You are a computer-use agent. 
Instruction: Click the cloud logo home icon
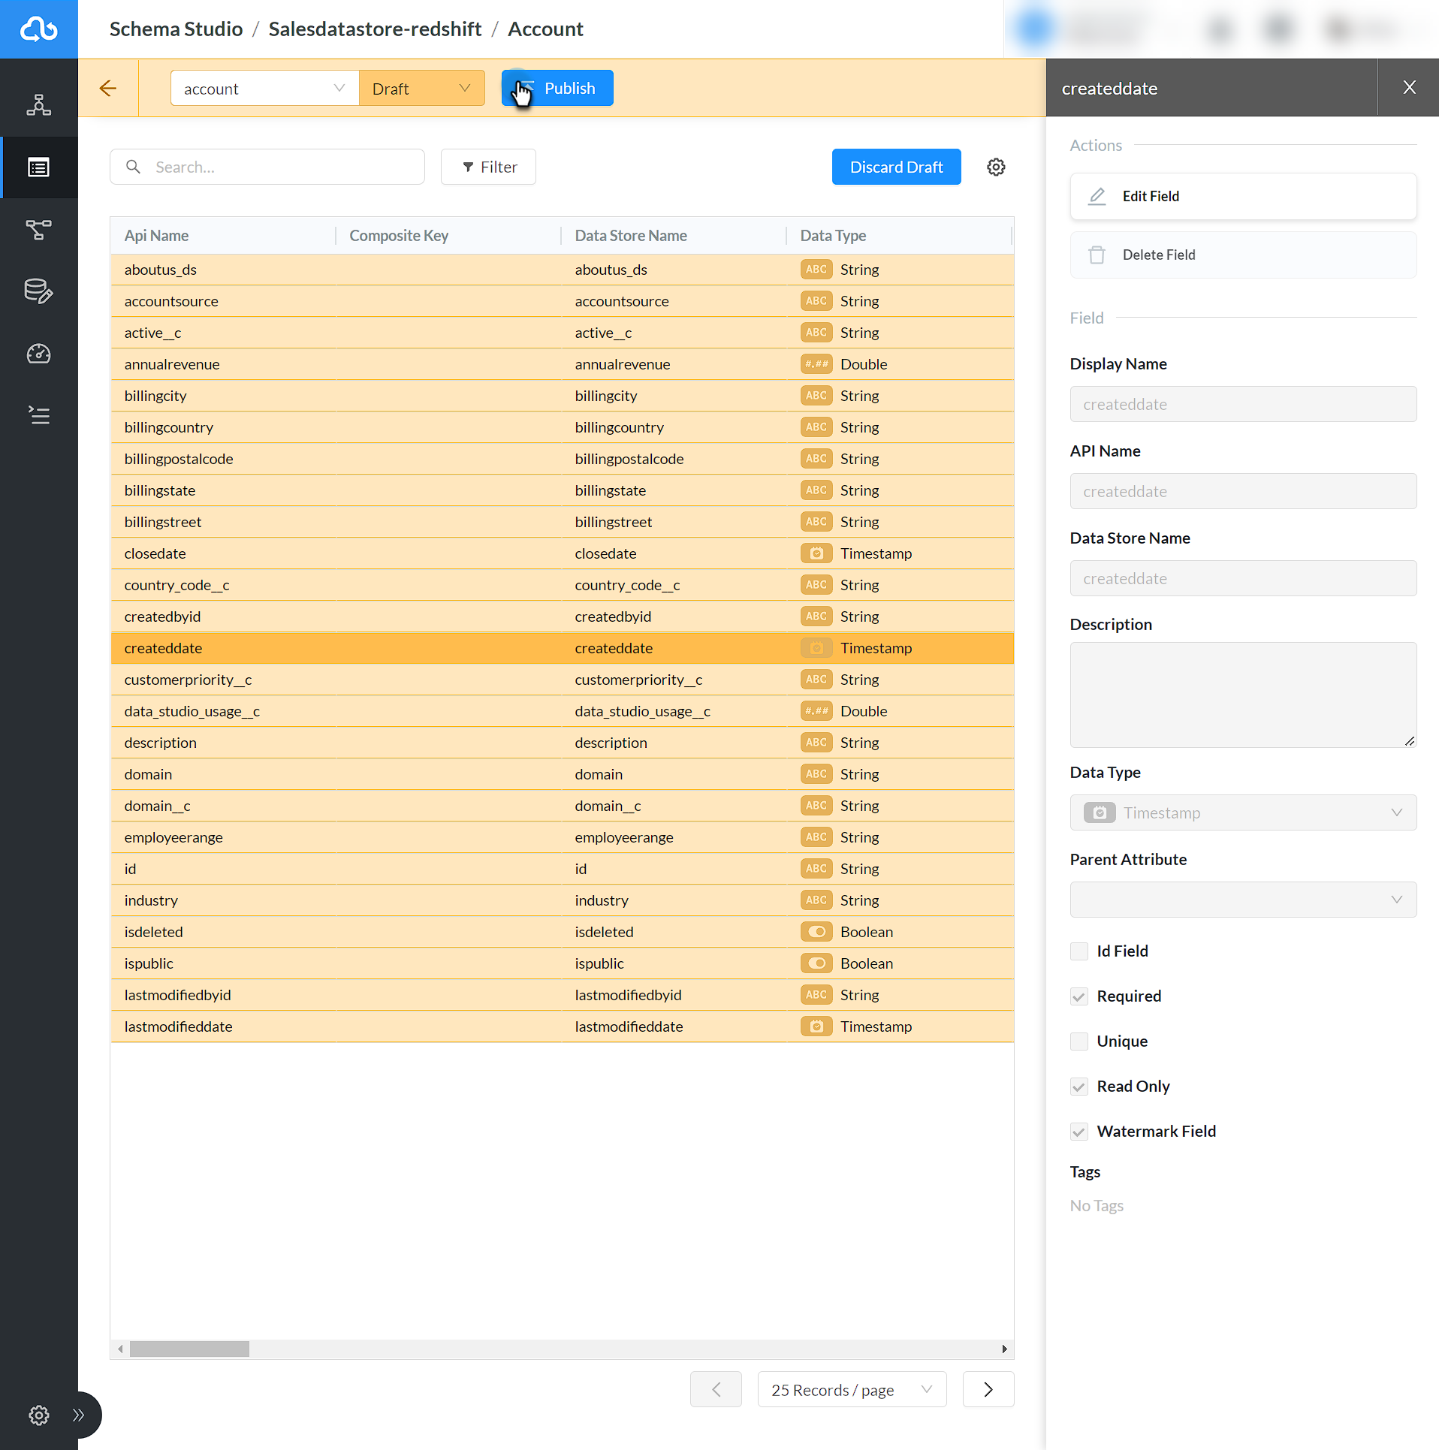click(x=38, y=29)
